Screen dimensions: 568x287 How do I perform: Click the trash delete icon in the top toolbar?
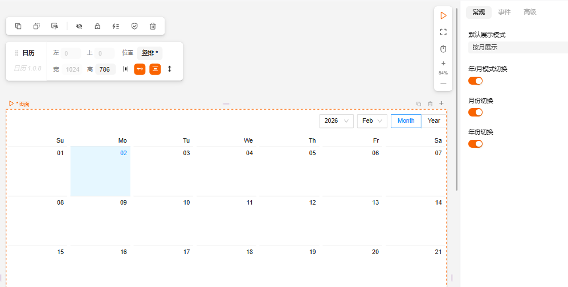tap(153, 26)
